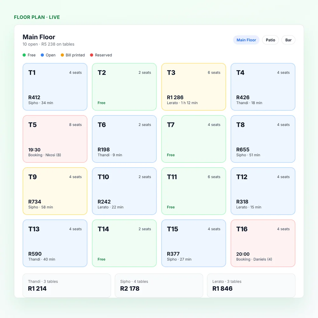Click the red Reserved legend dot
Image resolution: width=318 pixels, height=318 pixels.
coord(92,55)
